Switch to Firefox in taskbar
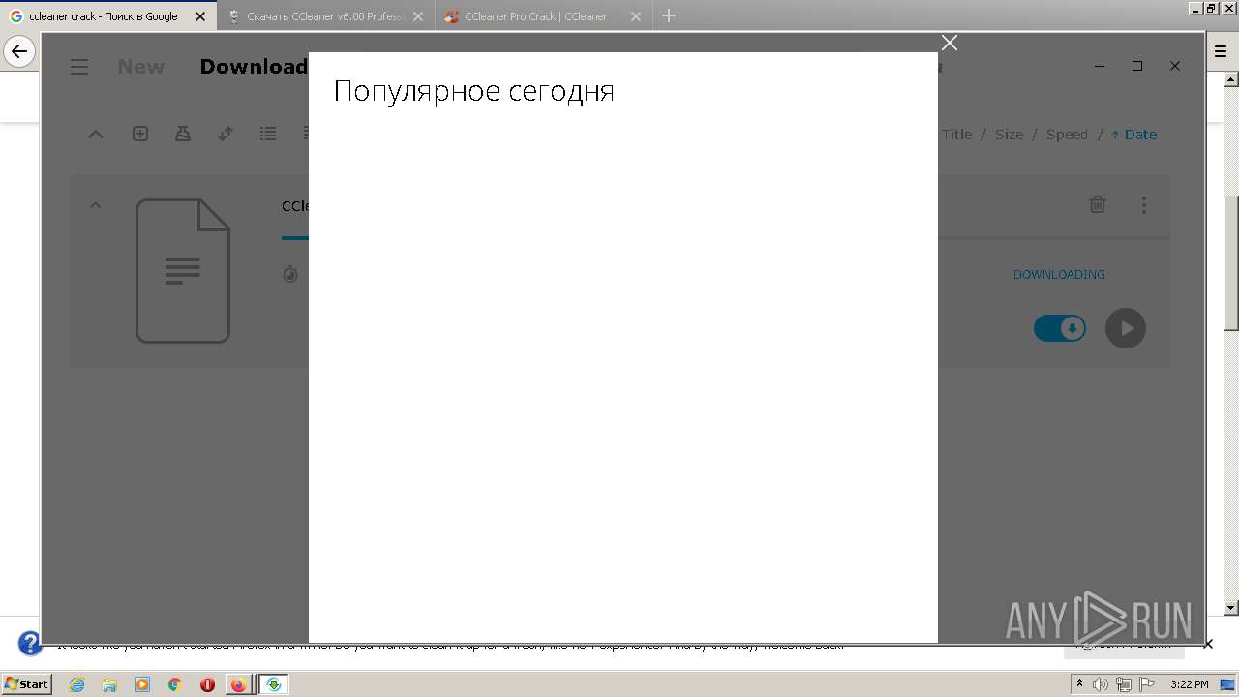Viewport: 1239px width, 697px height. [x=238, y=684]
